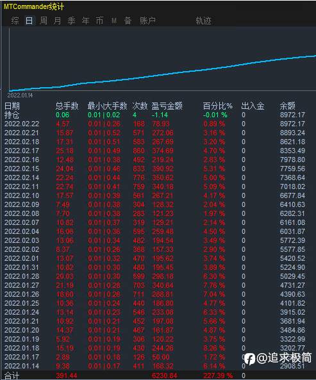Select the 2022.01.26 date row
This screenshot has height=380, width=316.
(22, 294)
